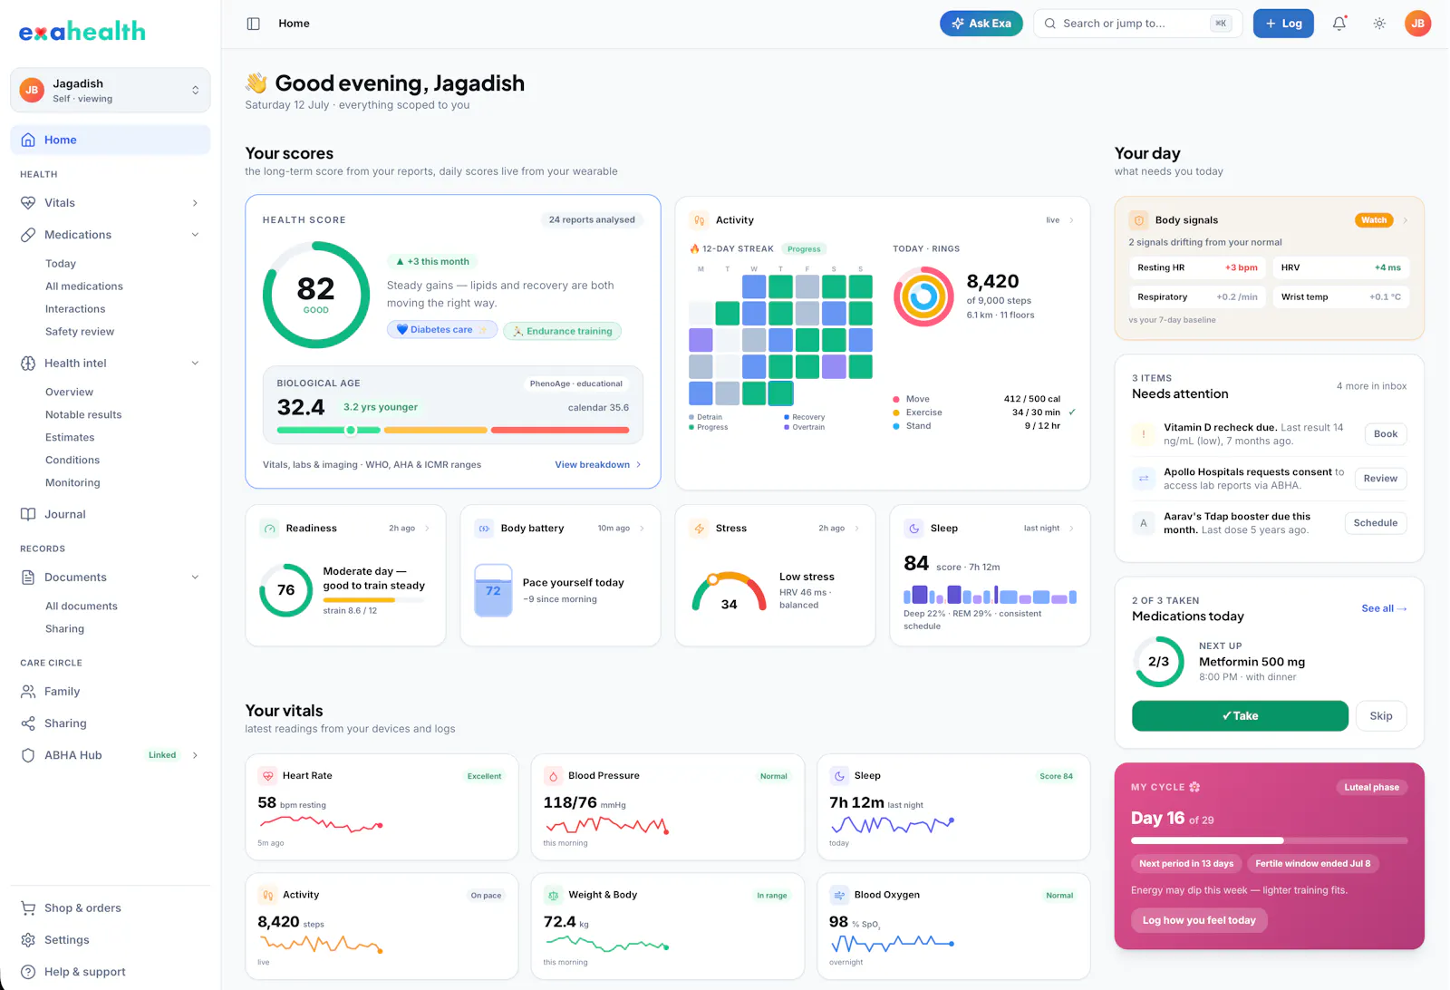Click the Readiness gauge icon
This screenshot has width=1450, height=990.
[269, 529]
